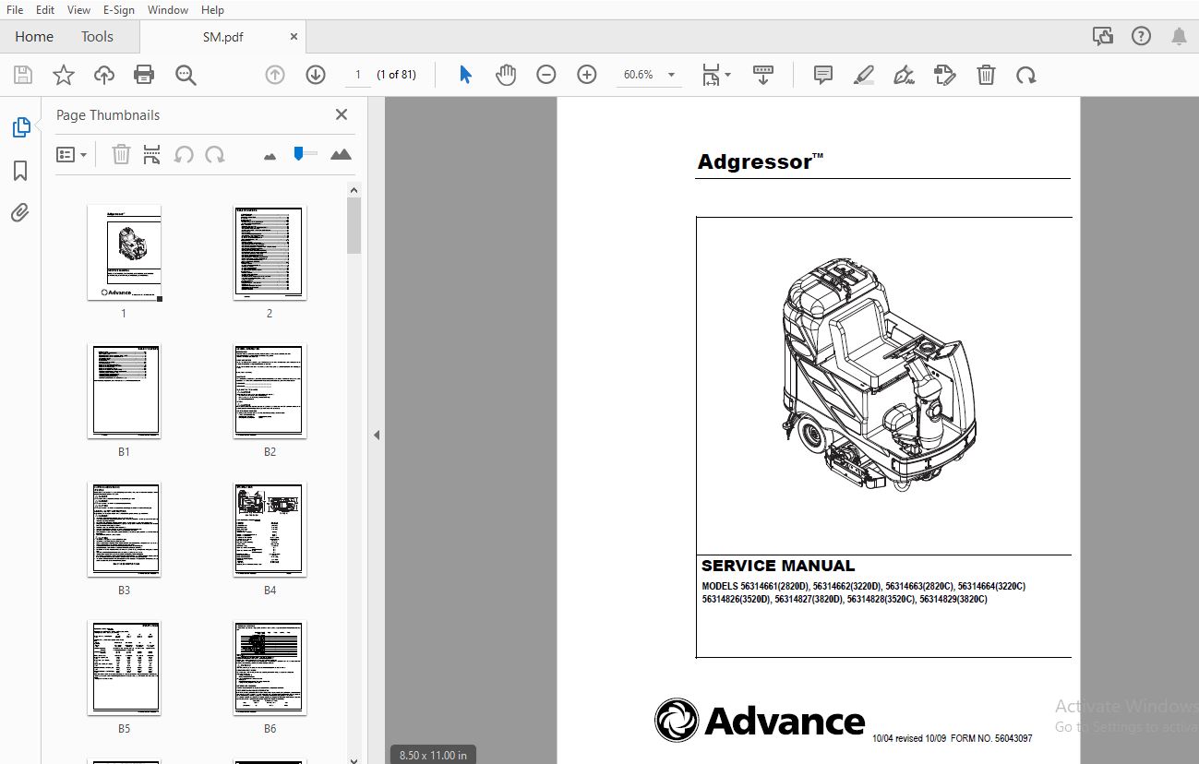This screenshot has width=1199, height=764.
Task: Click the thumbnails panel scroll up arrow
Action: [354, 190]
